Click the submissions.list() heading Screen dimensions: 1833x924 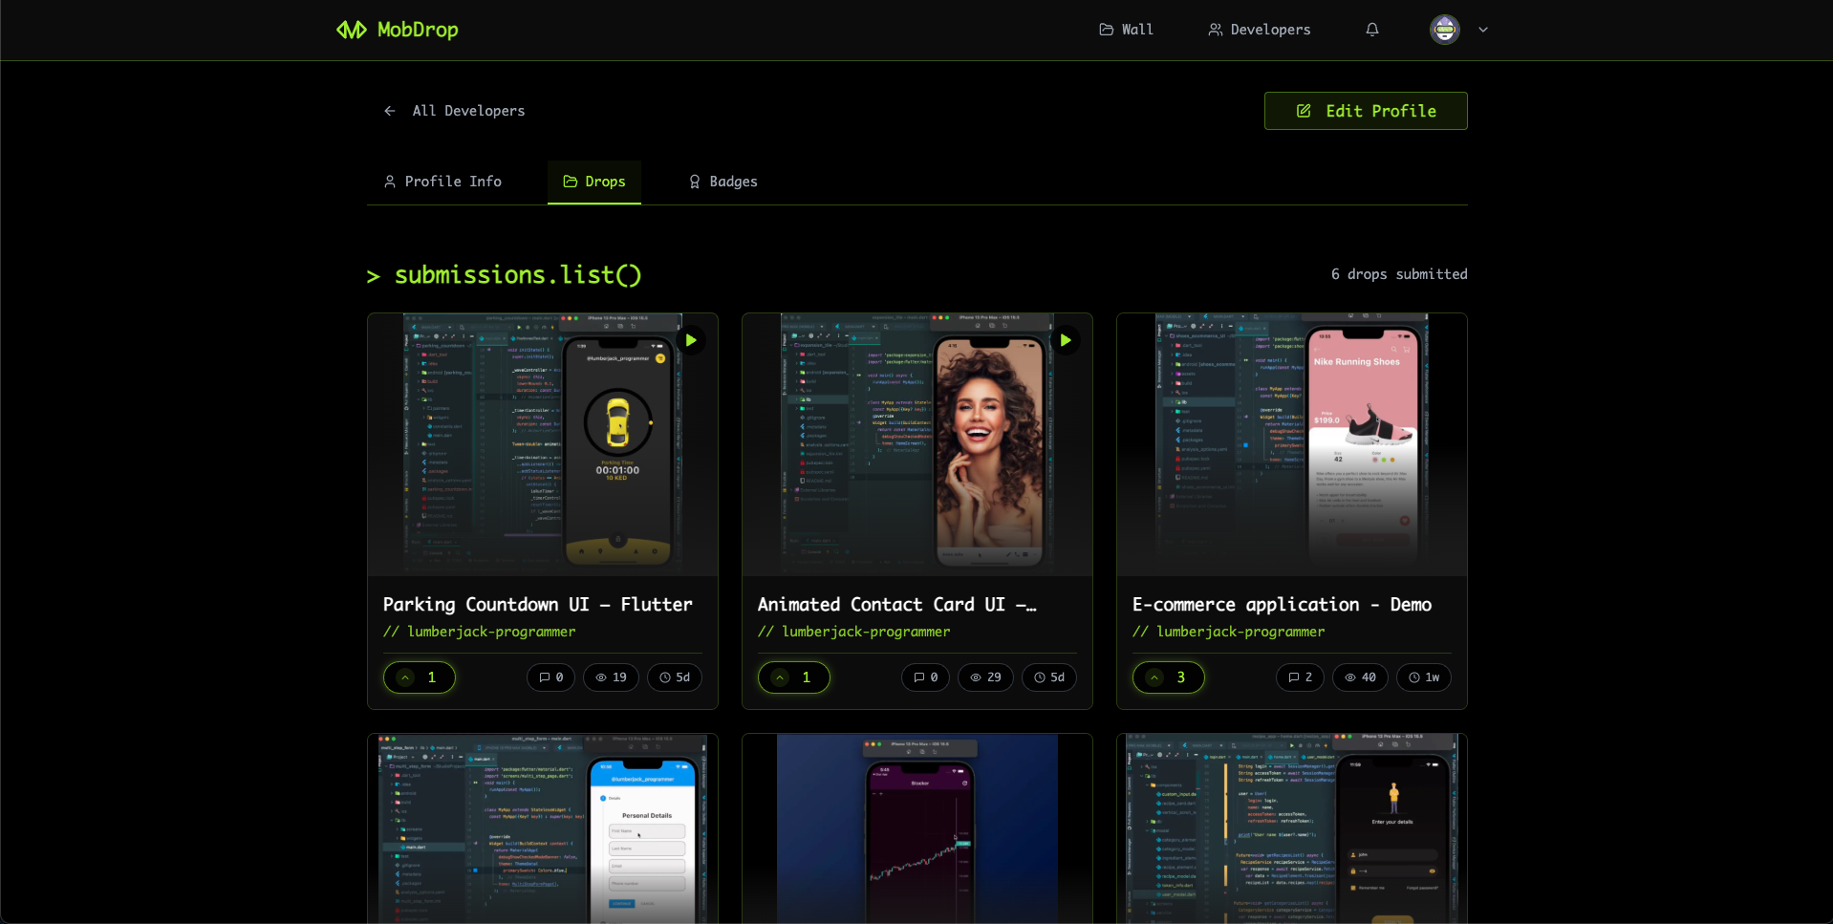(505, 275)
